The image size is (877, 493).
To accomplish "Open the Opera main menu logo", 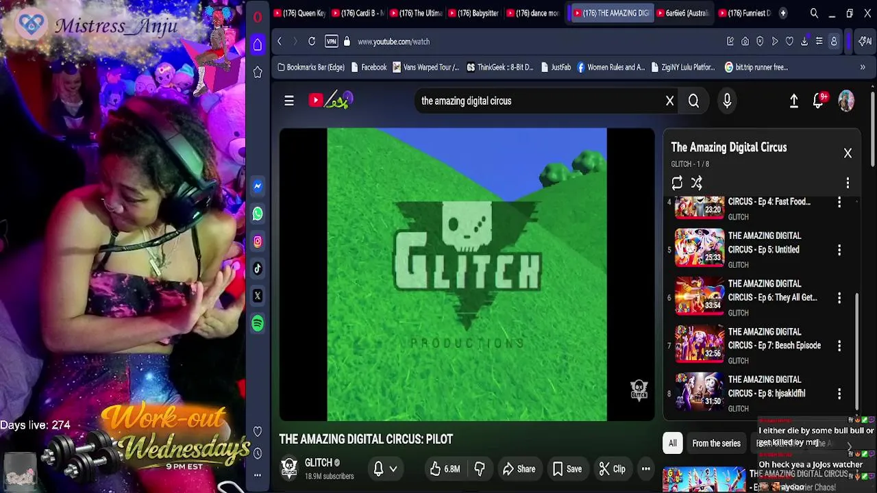I will (x=258, y=17).
